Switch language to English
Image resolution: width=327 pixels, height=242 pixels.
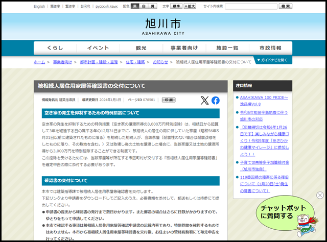(x=39, y=6)
